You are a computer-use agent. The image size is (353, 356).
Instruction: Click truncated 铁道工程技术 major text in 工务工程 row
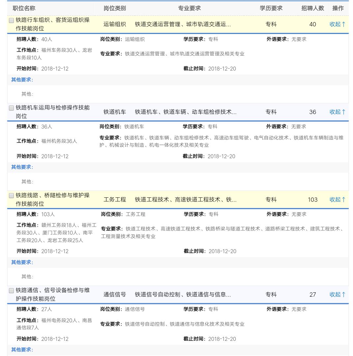[186, 199]
